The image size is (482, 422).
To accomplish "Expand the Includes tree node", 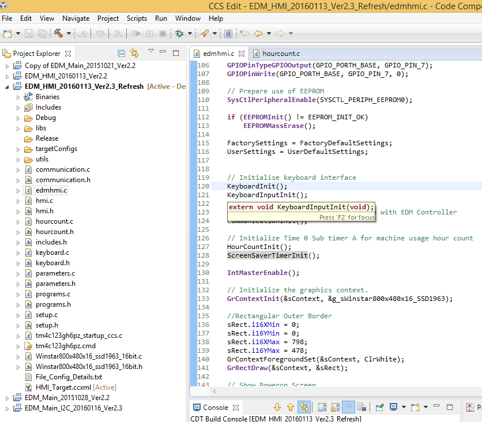I will (x=18, y=107).
